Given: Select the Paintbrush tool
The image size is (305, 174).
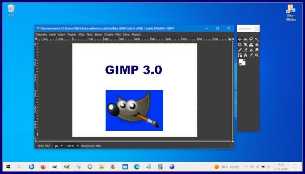Looking at the screenshot, I should [x=240, y=50].
